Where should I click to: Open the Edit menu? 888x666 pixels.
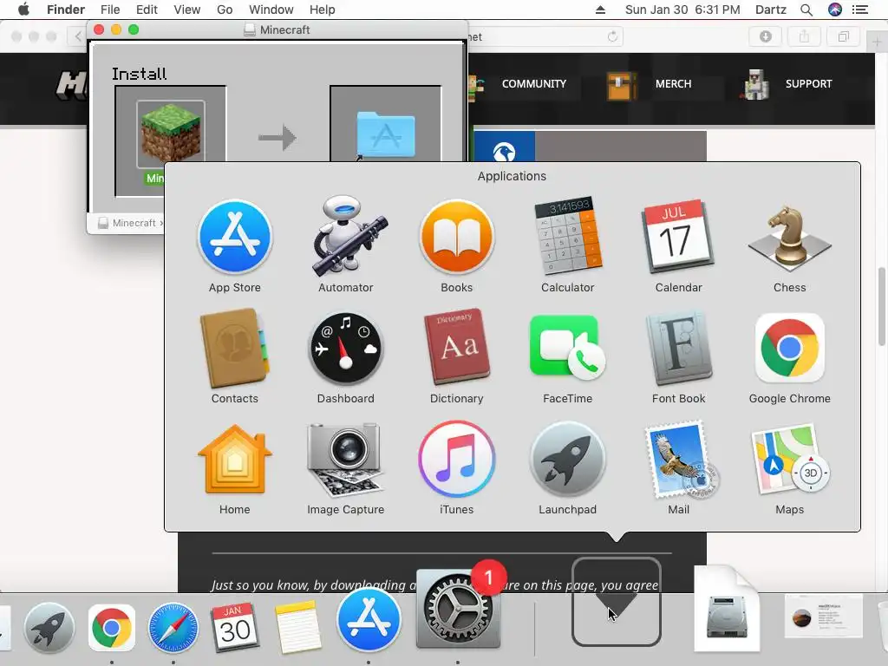147,10
